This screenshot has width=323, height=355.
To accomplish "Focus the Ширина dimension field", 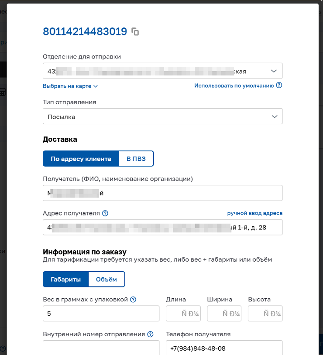I will tap(224, 314).
